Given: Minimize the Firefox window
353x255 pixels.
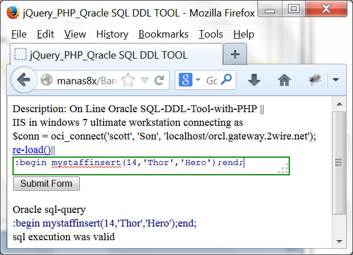Looking at the screenshot, I should (x=270, y=9).
